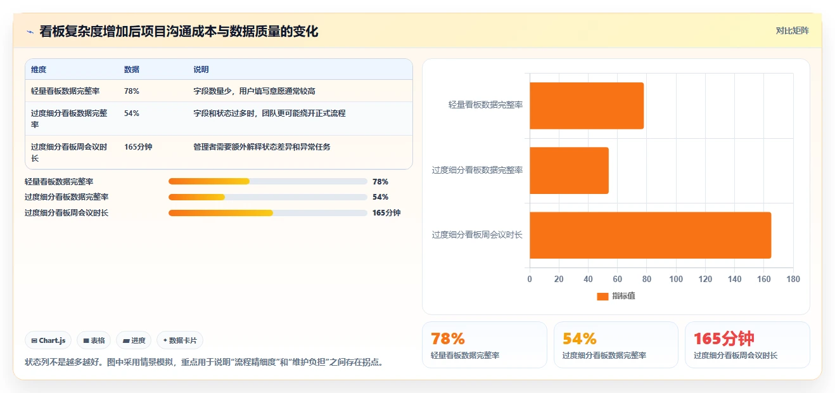The image size is (835, 393).
Task: Click the 维度 column header
Action: click(39, 70)
